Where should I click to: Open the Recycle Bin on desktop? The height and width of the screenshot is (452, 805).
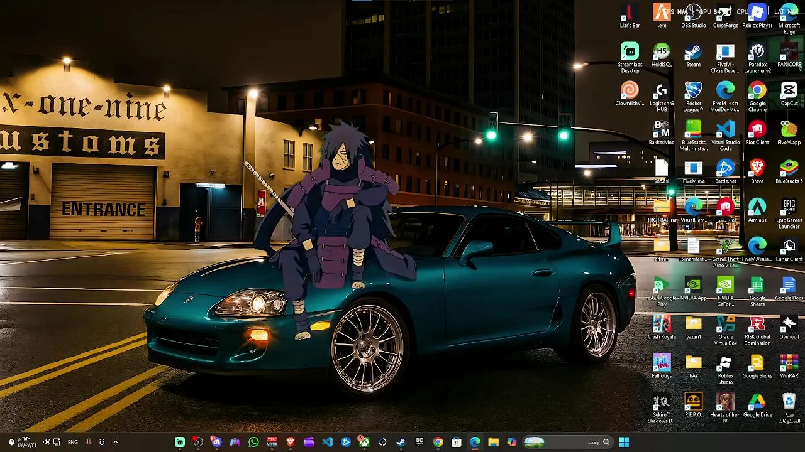789,409
